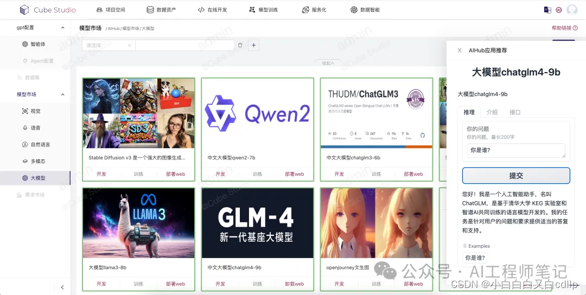Click the filter value input field
The image size is (586, 295).
click(184, 45)
